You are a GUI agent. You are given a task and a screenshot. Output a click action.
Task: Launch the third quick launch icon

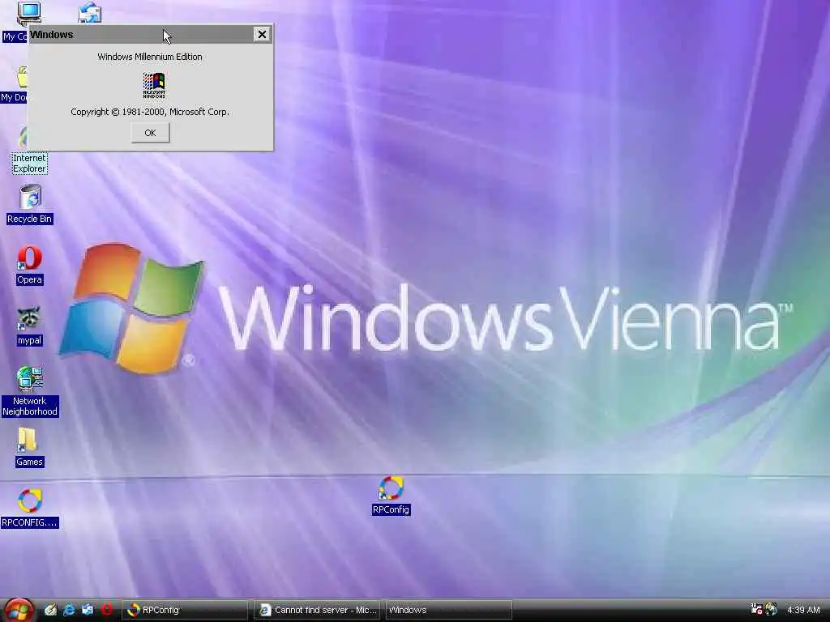coord(88,610)
